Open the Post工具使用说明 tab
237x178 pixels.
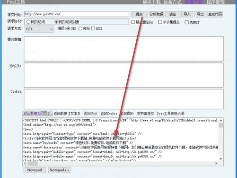coord(170,114)
